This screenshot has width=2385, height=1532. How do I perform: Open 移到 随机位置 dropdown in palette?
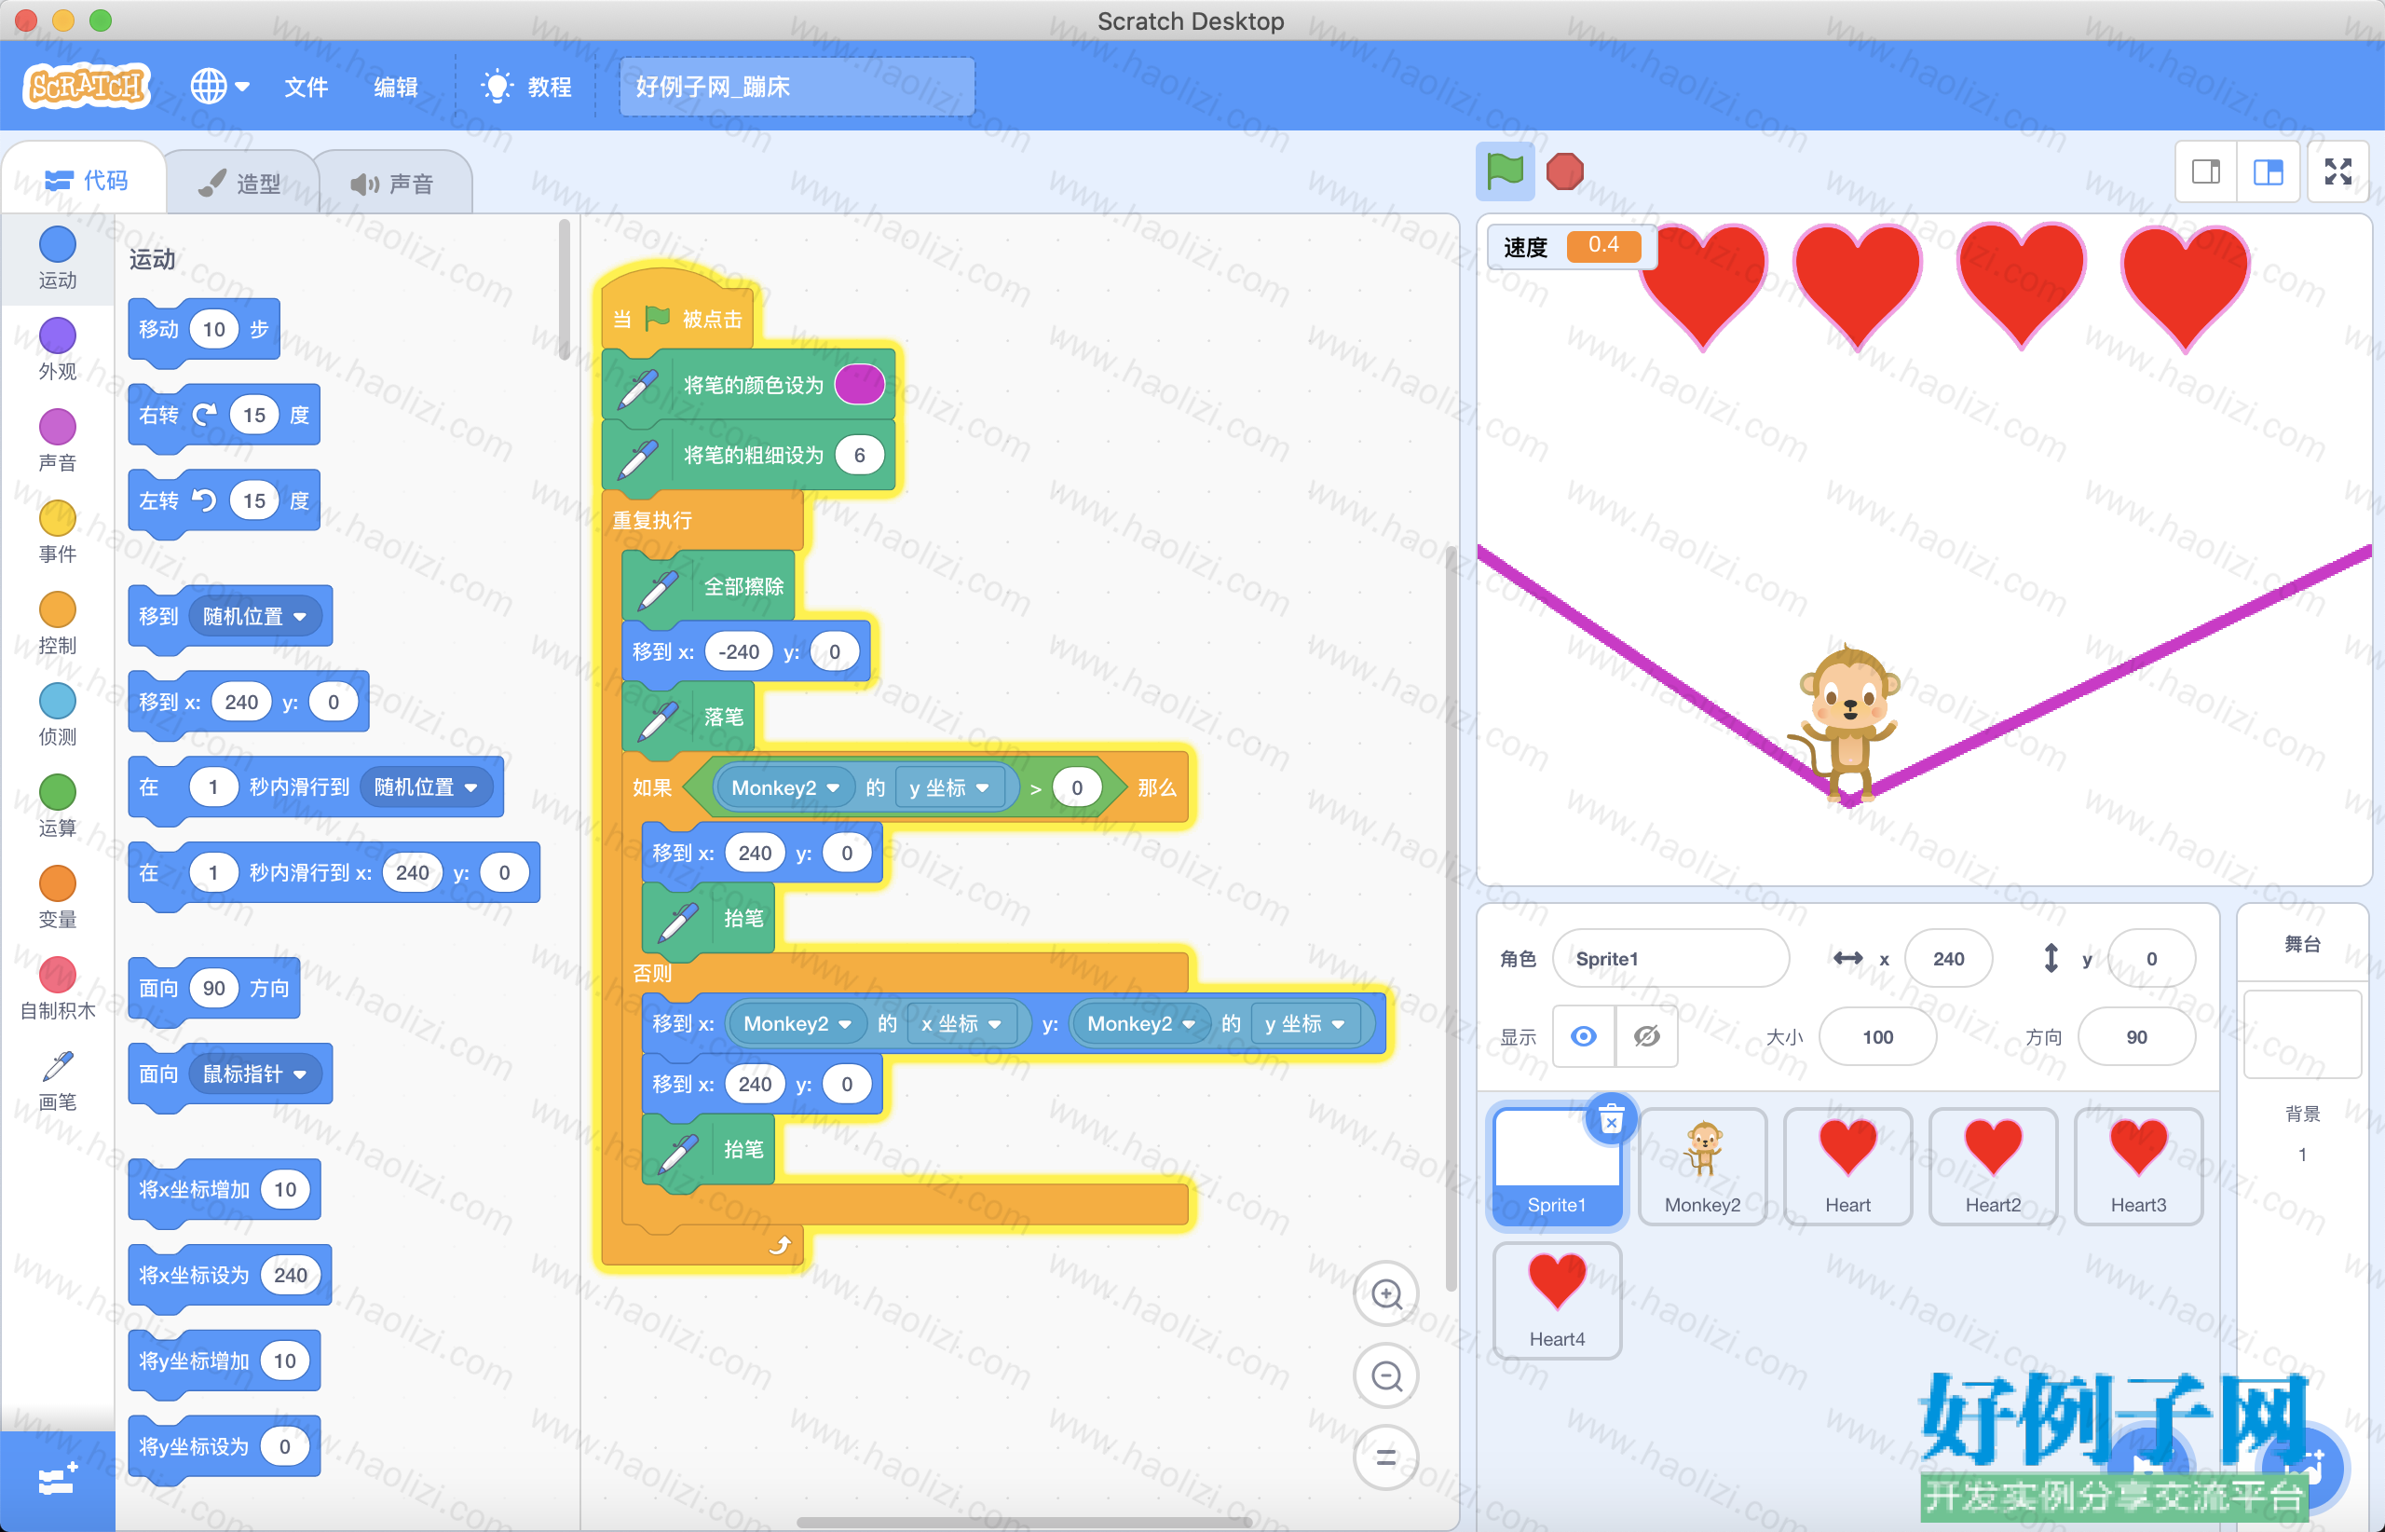(254, 617)
